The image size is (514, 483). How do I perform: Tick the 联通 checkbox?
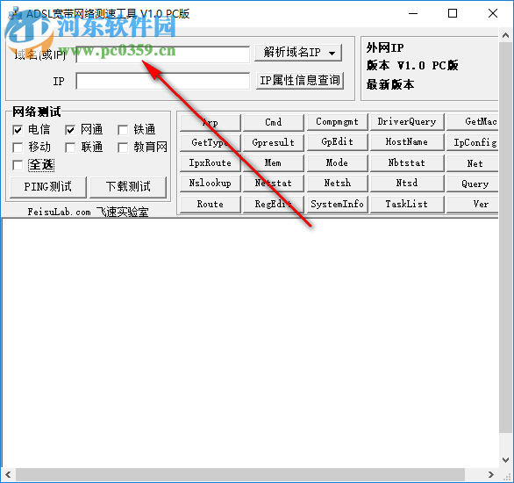pyautogui.click(x=70, y=148)
